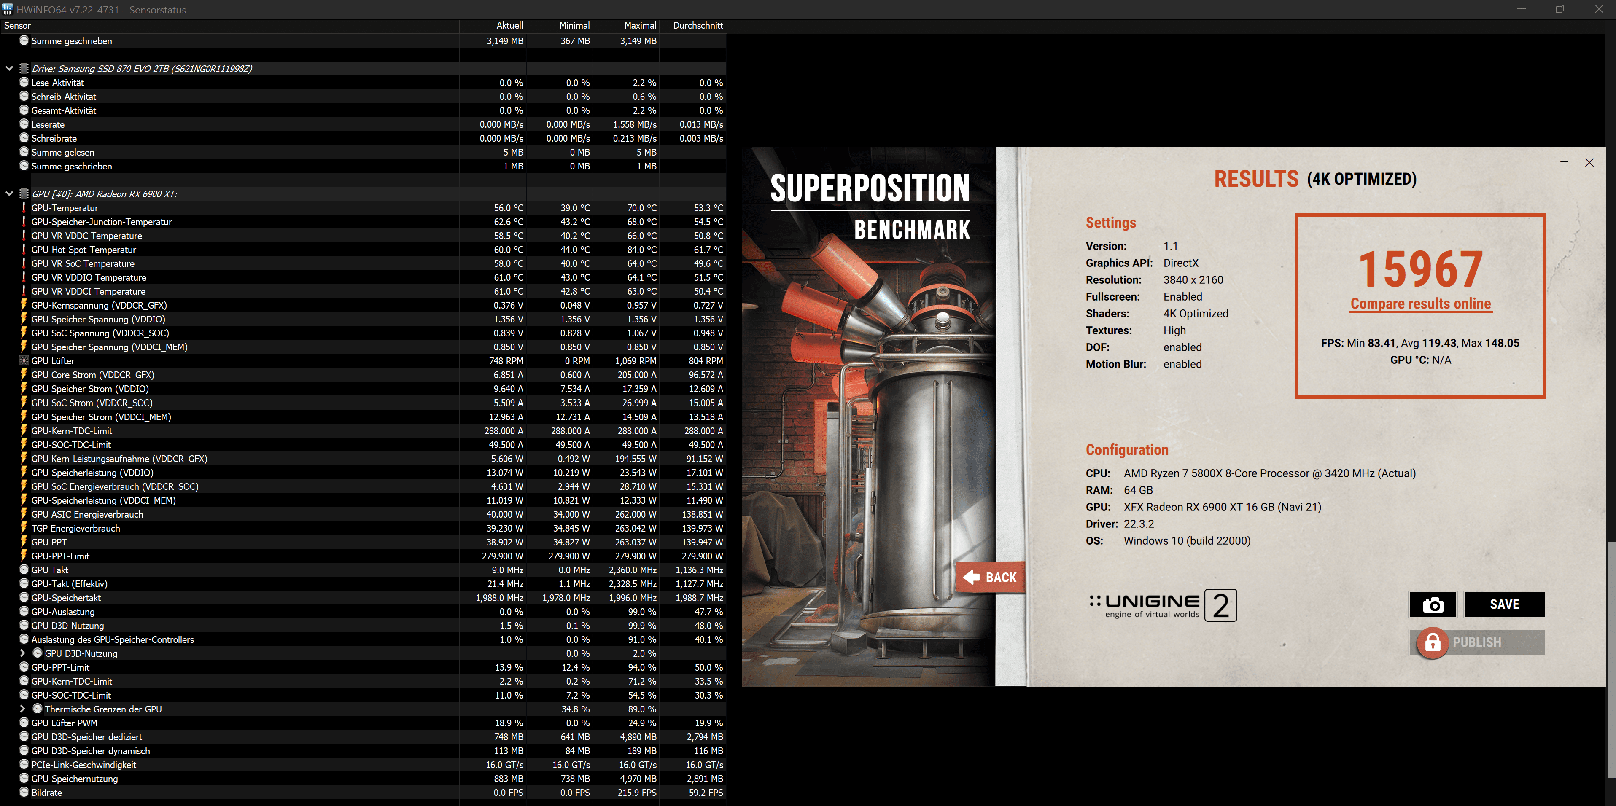Expand the GPU D3D-Nutzung subgroup

[x=23, y=653]
